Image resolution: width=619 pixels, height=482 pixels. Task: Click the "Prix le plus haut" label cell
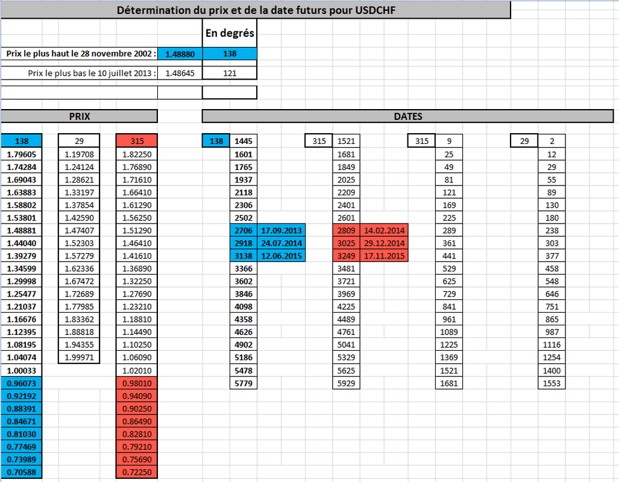click(x=80, y=54)
